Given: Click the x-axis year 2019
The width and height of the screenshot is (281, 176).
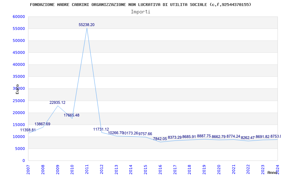Looking at the screenshot, I should point(204,170).
